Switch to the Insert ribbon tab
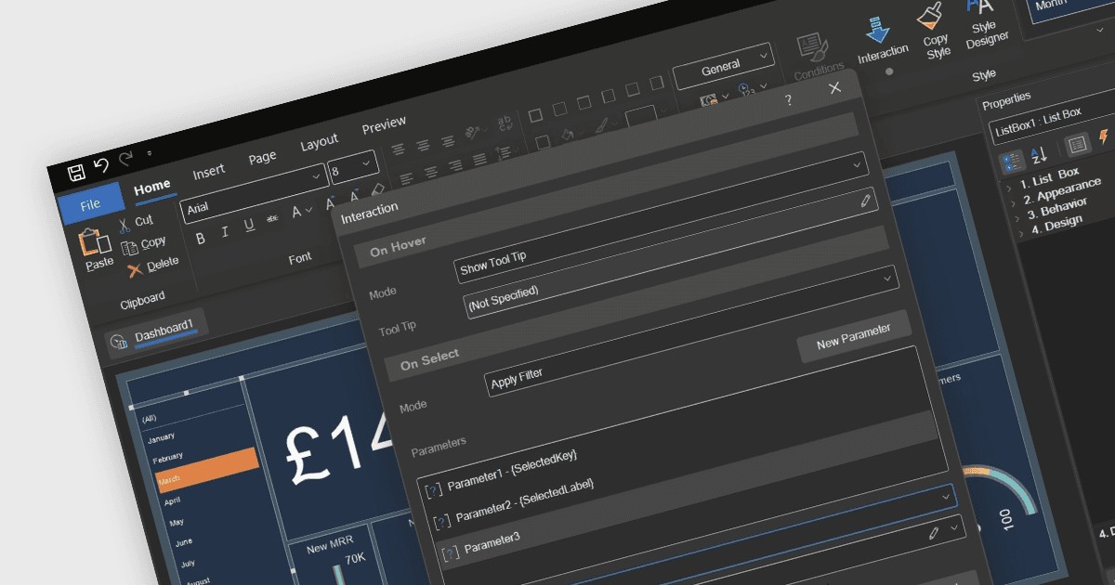 point(208,172)
